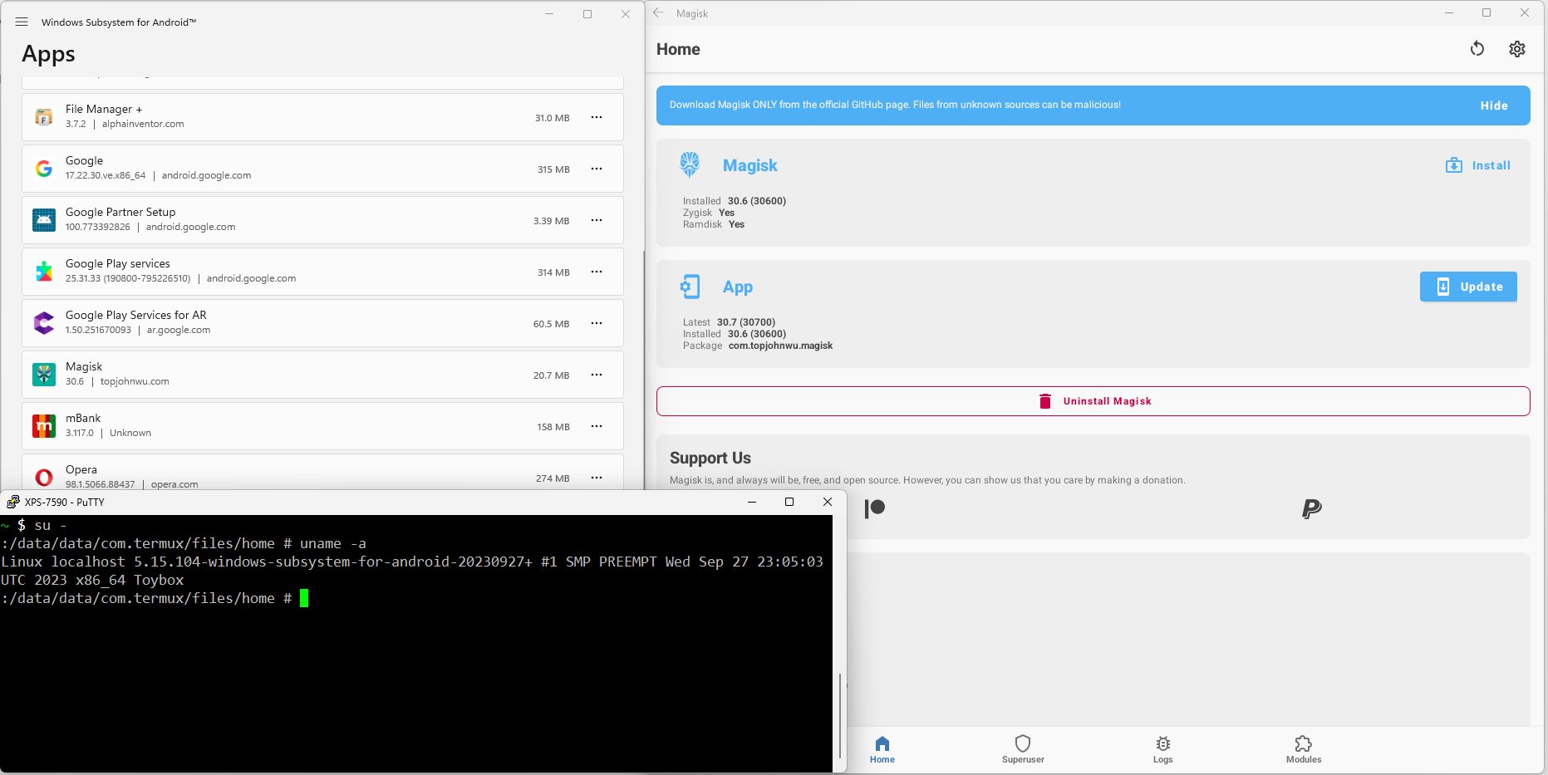
Task: Click the Magisk reboot icon
Action: (x=1477, y=49)
